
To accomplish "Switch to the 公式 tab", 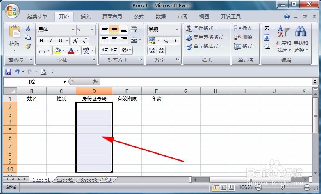I will (139, 16).
